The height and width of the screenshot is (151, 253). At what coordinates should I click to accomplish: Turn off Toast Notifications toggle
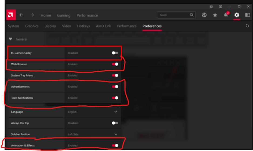(115, 98)
